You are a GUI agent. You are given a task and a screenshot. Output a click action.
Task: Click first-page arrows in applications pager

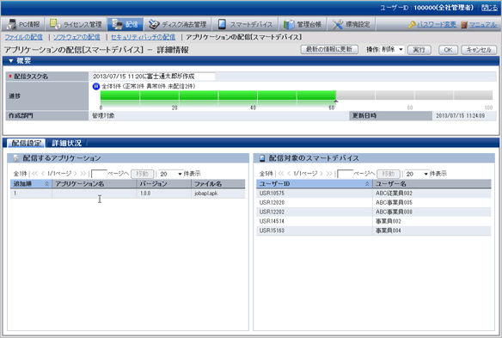(x=34, y=174)
